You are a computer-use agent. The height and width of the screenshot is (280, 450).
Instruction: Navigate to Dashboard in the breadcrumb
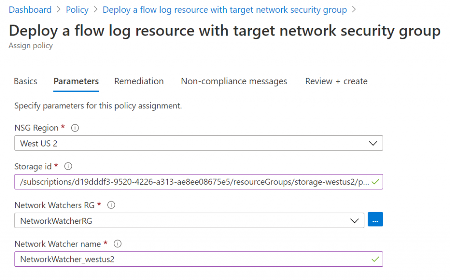pyautogui.click(x=30, y=10)
